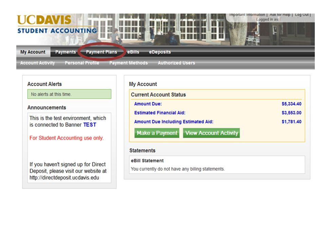Click 'You currently do not have any billing statements'
The image size is (326, 244).
pyautogui.click(x=178, y=169)
